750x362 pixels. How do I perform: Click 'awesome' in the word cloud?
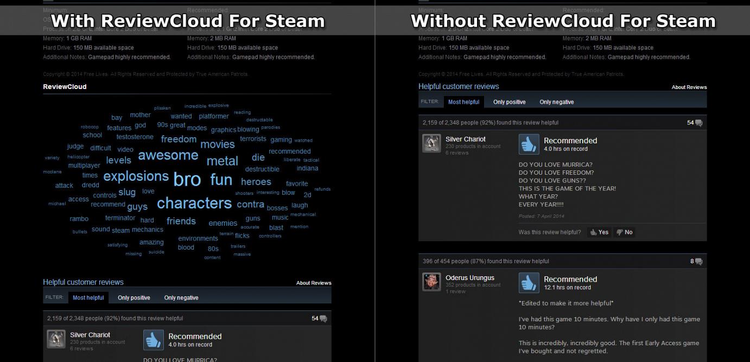click(x=168, y=155)
